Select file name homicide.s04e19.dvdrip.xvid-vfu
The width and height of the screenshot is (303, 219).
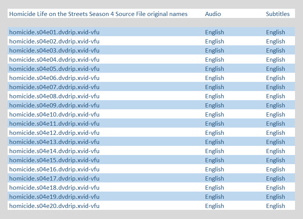click(54, 197)
